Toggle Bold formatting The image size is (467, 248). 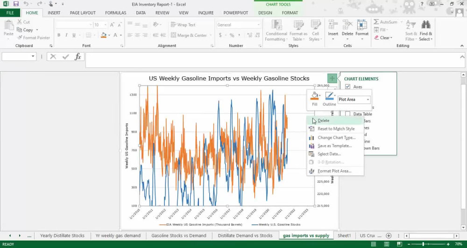(x=59, y=35)
